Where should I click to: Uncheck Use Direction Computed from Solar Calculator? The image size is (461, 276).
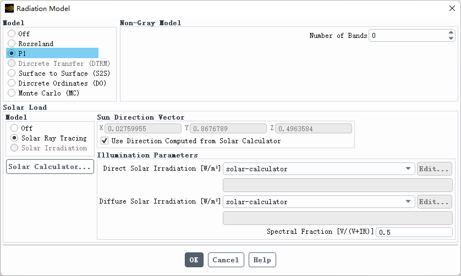point(105,141)
